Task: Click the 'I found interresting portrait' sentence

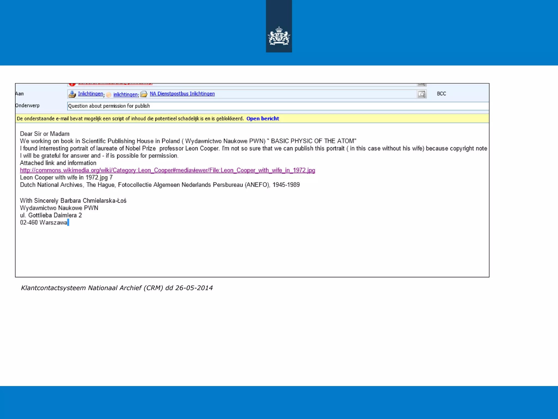Action: click(253, 148)
